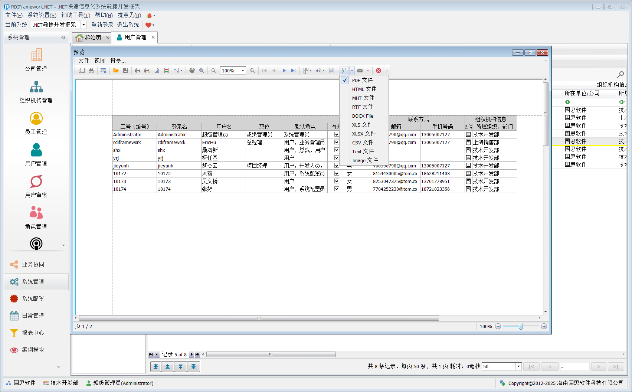Viewport: 632px width, 392px height.
Task: Select the hand tool in preview toolbar
Action: (192, 71)
